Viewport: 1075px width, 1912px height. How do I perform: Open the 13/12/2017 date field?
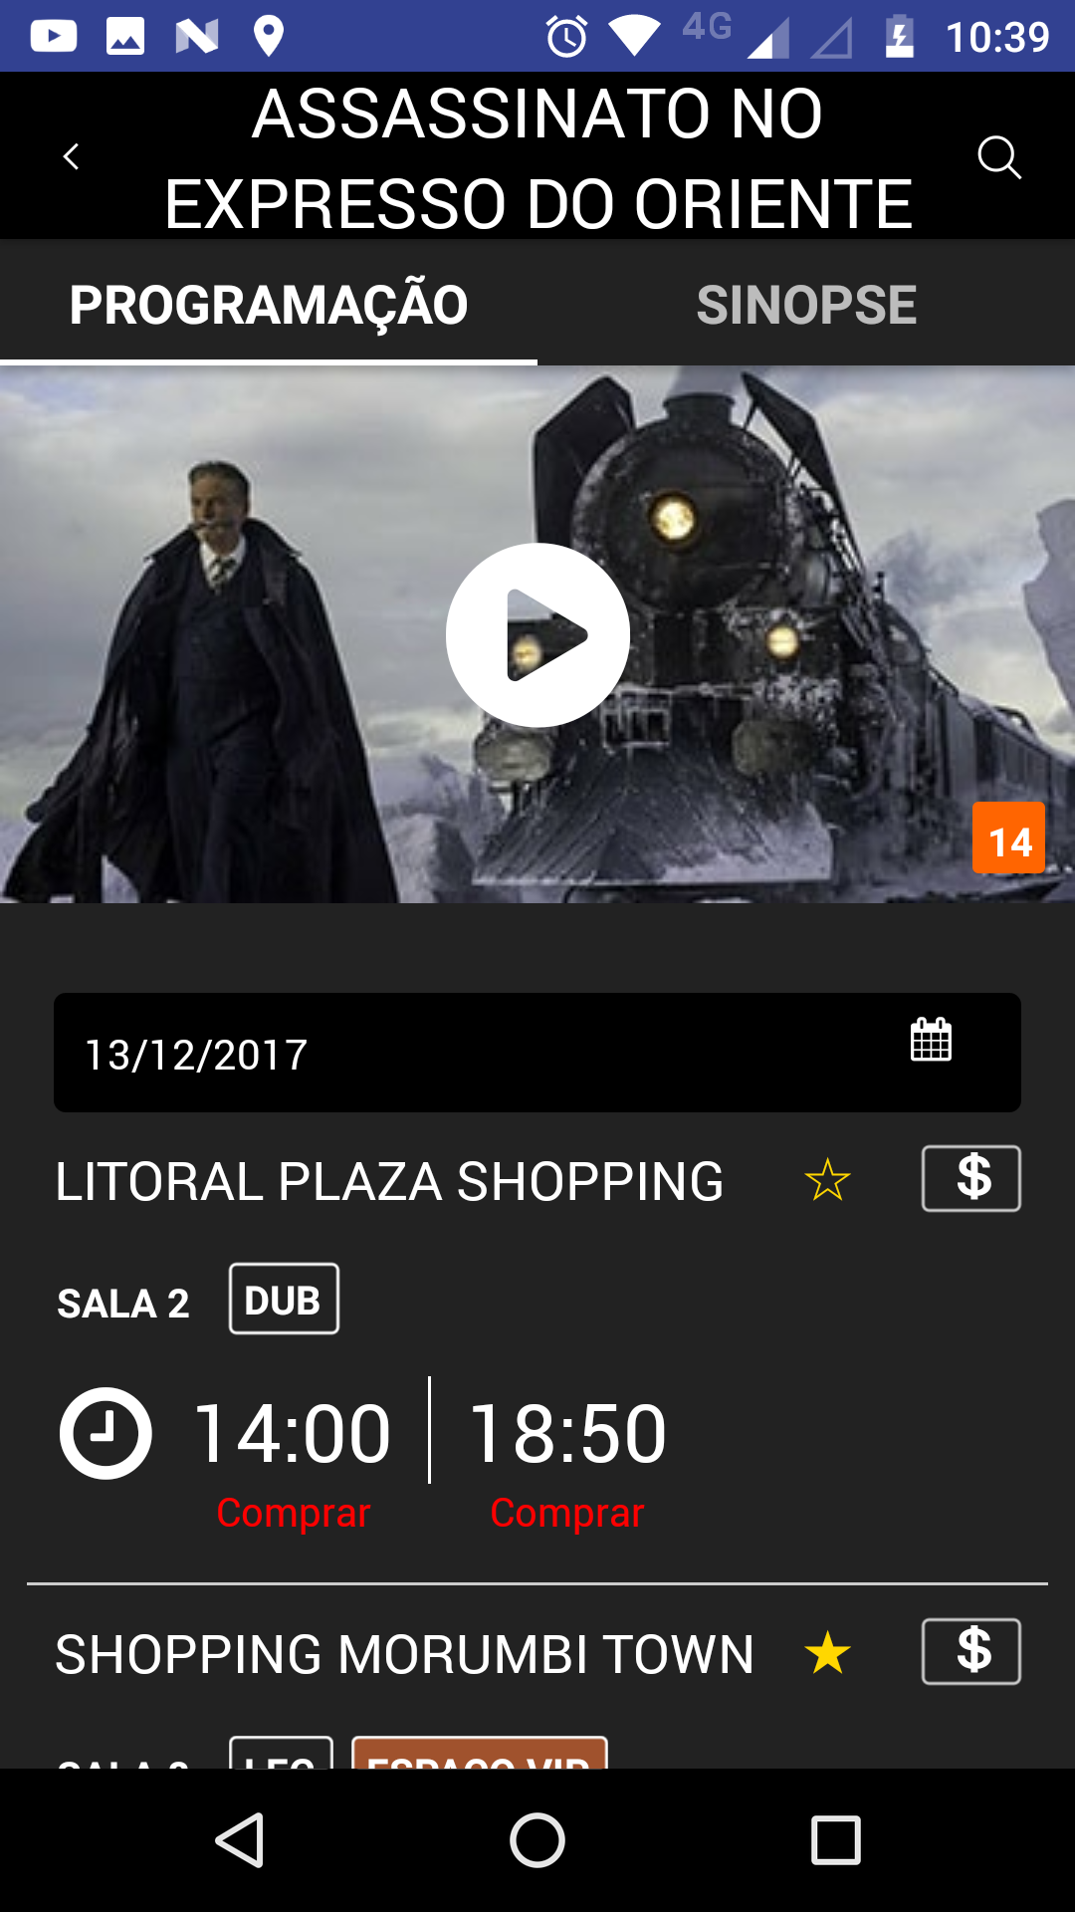tap(537, 1053)
